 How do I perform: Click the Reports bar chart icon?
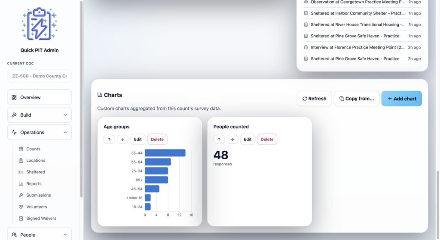pos(21,184)
